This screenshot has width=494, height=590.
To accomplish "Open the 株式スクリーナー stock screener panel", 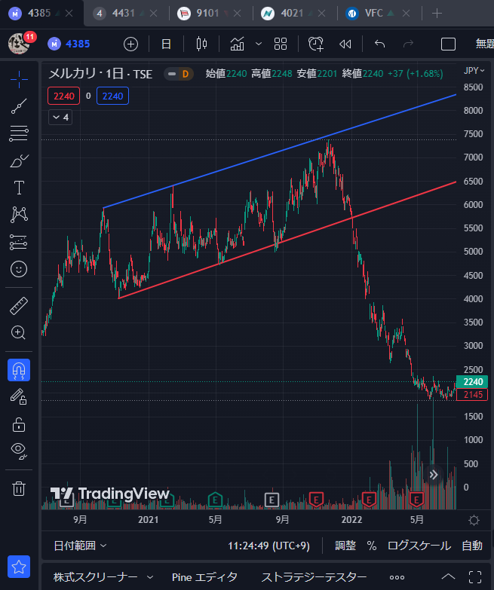I will pos(95,577).
